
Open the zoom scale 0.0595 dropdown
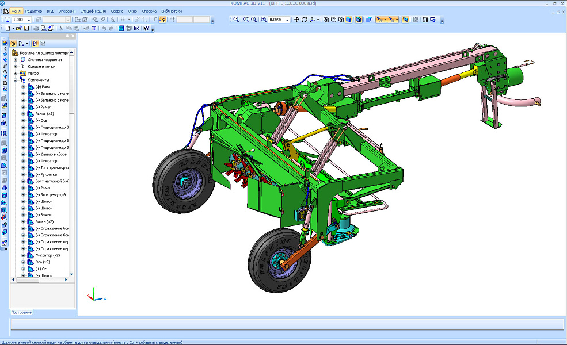click(287, 20)
